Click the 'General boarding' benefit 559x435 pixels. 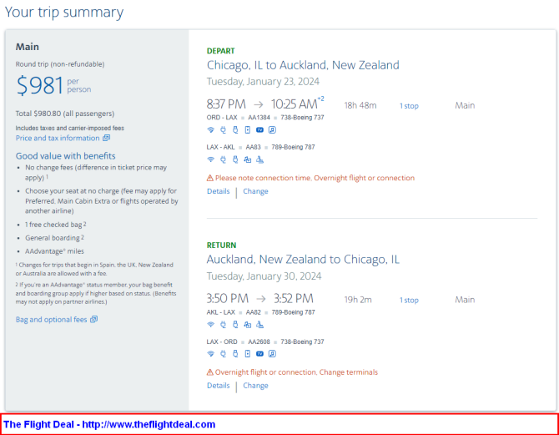point(54,238)
